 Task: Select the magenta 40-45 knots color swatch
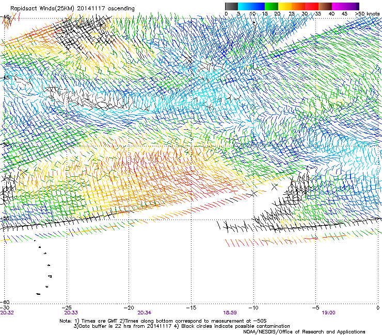point(339,6)
